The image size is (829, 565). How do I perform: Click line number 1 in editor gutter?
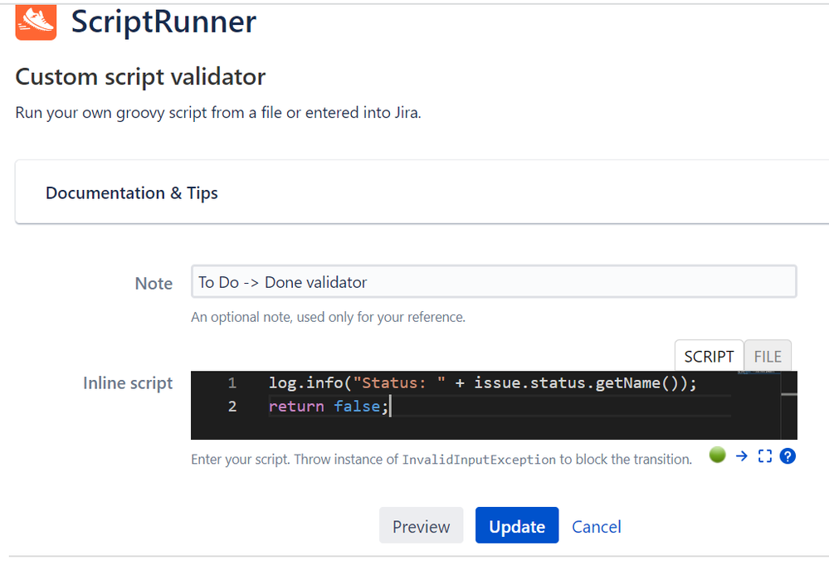click(232, 382)
